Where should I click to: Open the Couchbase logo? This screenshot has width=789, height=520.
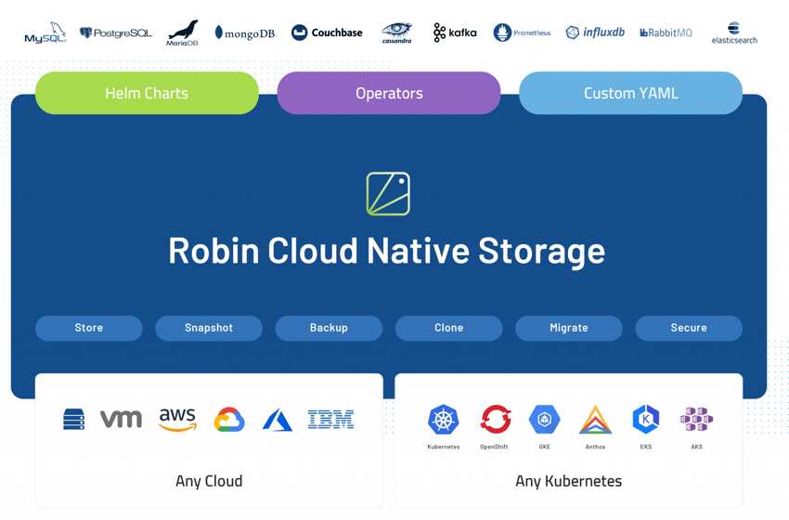[327, 32]
